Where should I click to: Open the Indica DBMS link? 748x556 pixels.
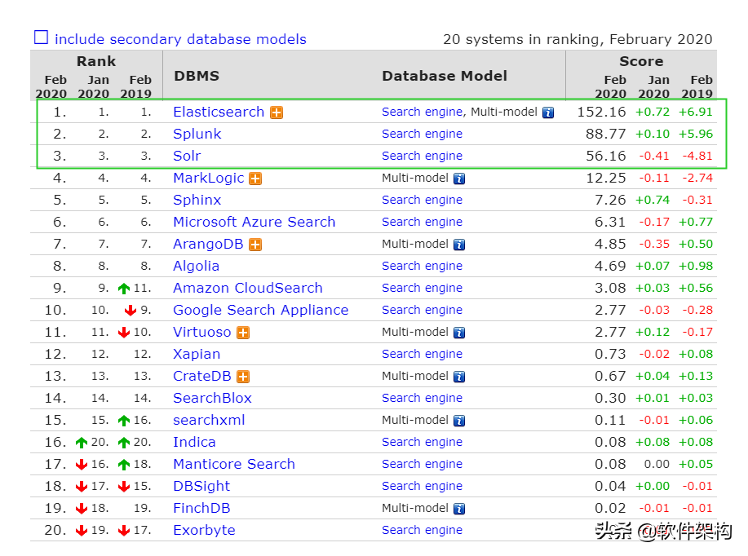(x=194, y=442)
